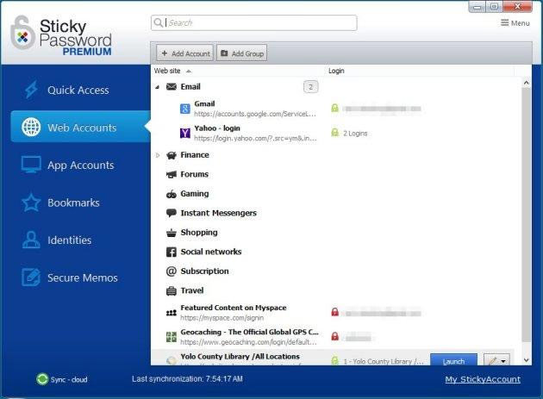Click the Gmail Google icon
This screenshot has height=399, width=543.
[x=185, y=109]
